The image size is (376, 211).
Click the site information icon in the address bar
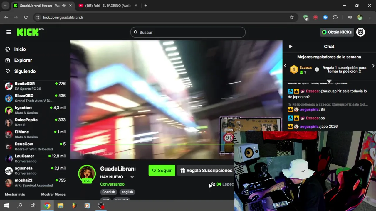click(x=38, y=17)
